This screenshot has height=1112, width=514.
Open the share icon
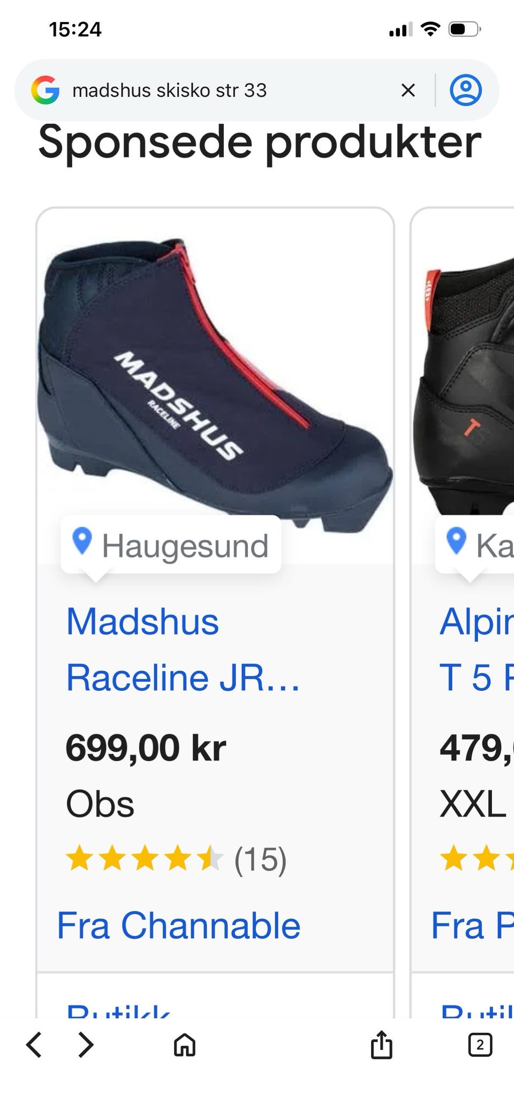[381, 1044]
